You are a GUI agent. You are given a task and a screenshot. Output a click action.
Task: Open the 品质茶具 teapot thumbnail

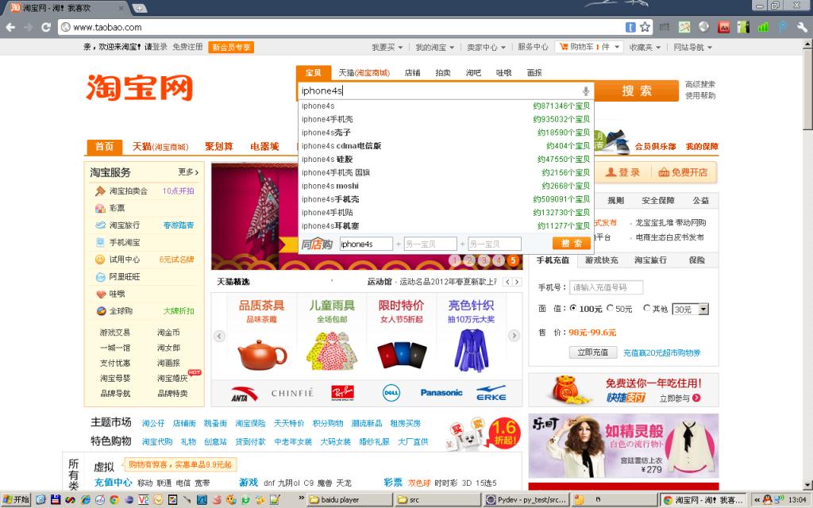tap(262, 353)
